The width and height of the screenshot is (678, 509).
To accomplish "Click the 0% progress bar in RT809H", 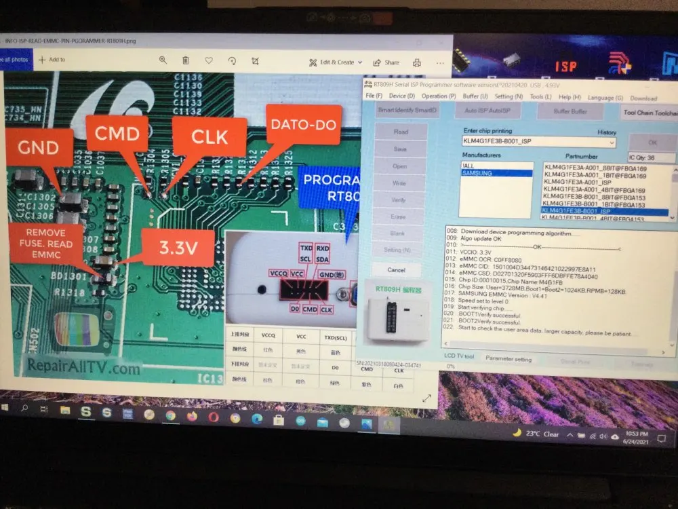I will pos(450,366).
